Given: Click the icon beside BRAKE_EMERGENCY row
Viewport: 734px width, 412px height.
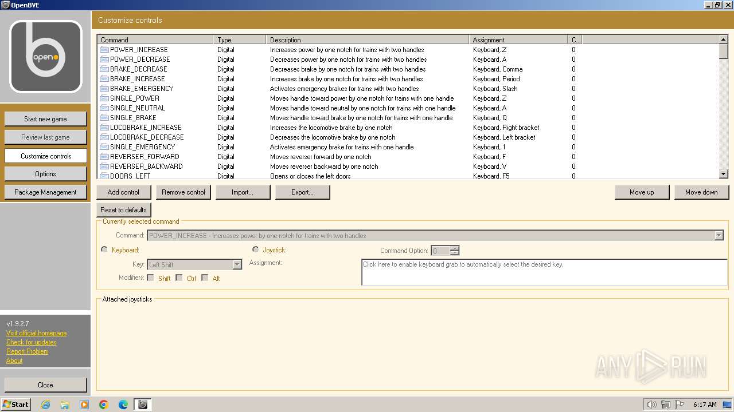Looking at the screenshot, I should click(x=104, y=89).
